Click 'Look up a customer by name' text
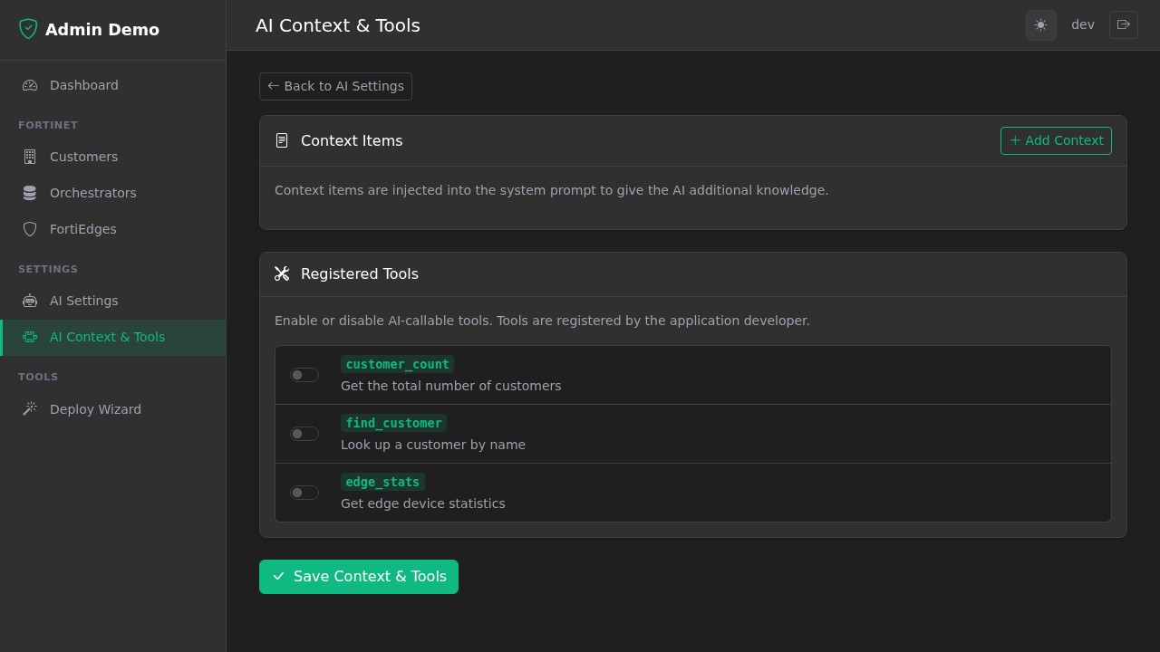1160x652 pixels. pyautogui.click(x=433, y=445)
